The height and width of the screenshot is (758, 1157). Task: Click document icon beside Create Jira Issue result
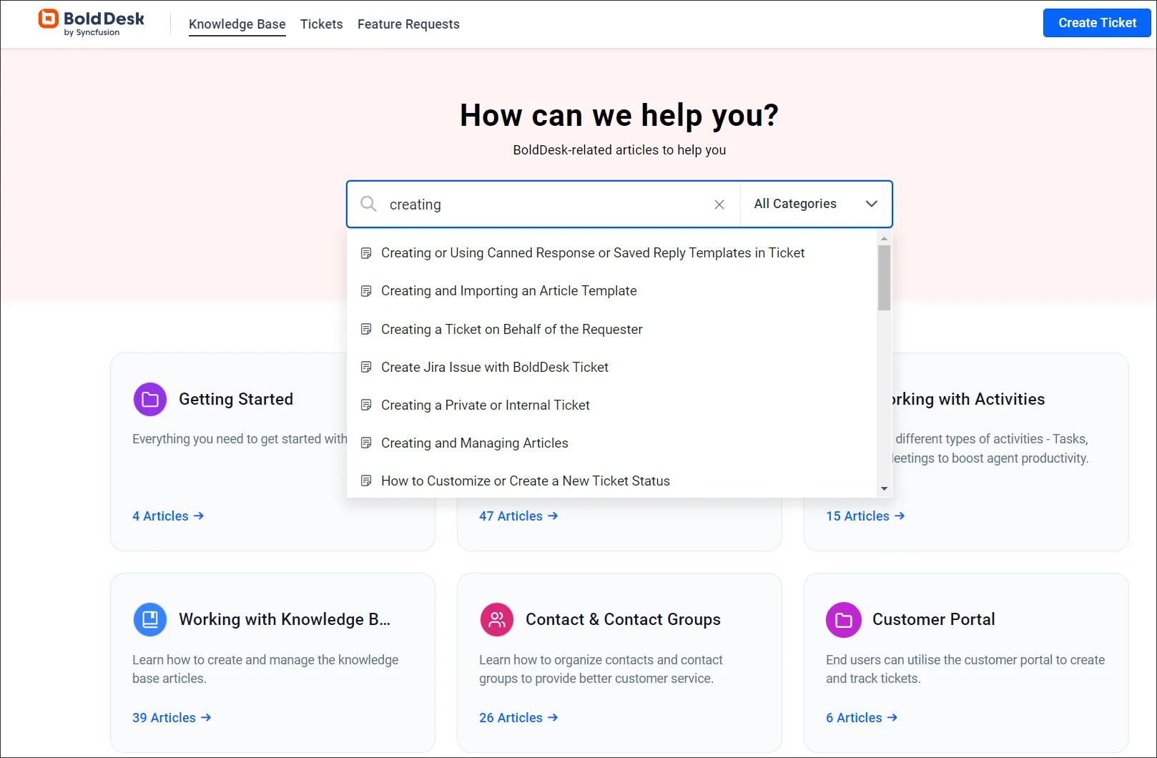pos(366,367)
